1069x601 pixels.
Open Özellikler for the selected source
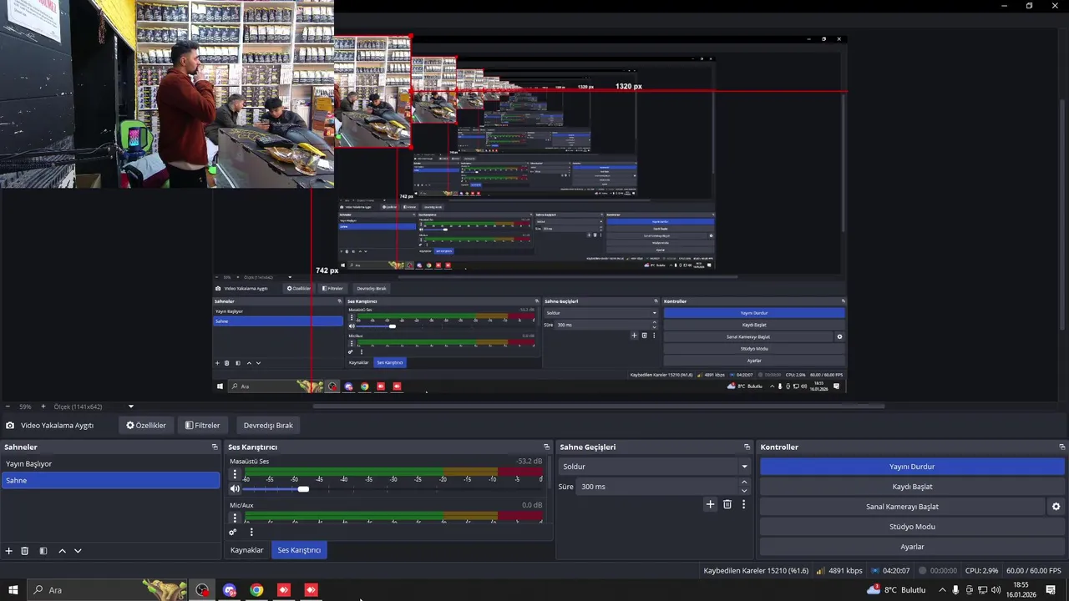(x=146, y=425)
